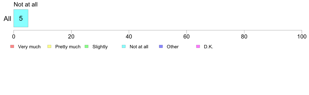The width and height of the screenshot is (309, 95).
Task: Click the Not at all heading above the bar
Action: pos(25,4)
